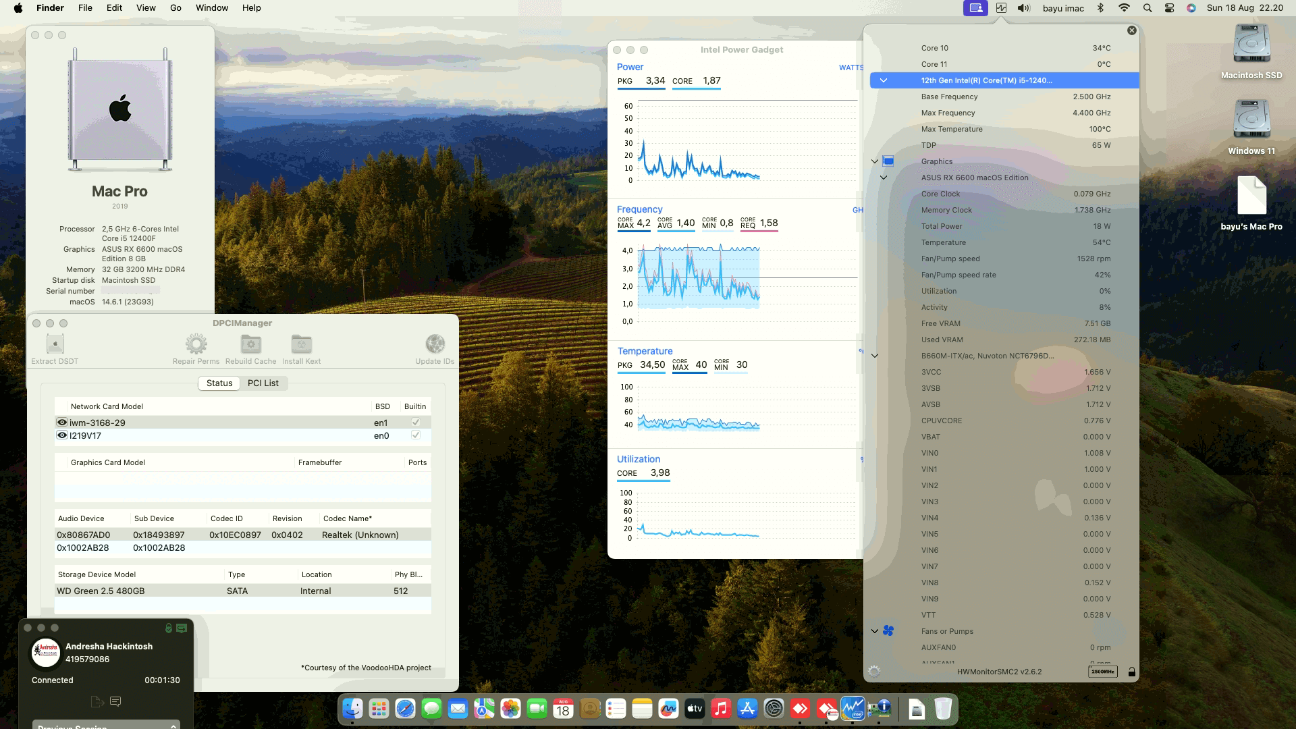This screenshot has height=729, width=1296.
Task: Open DPCIManager chip icon in the Dock
Action: [x=880, y=709]
